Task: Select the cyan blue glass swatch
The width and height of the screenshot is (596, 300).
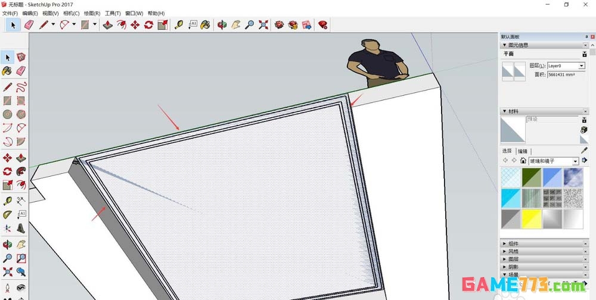Action: [511, 198]
